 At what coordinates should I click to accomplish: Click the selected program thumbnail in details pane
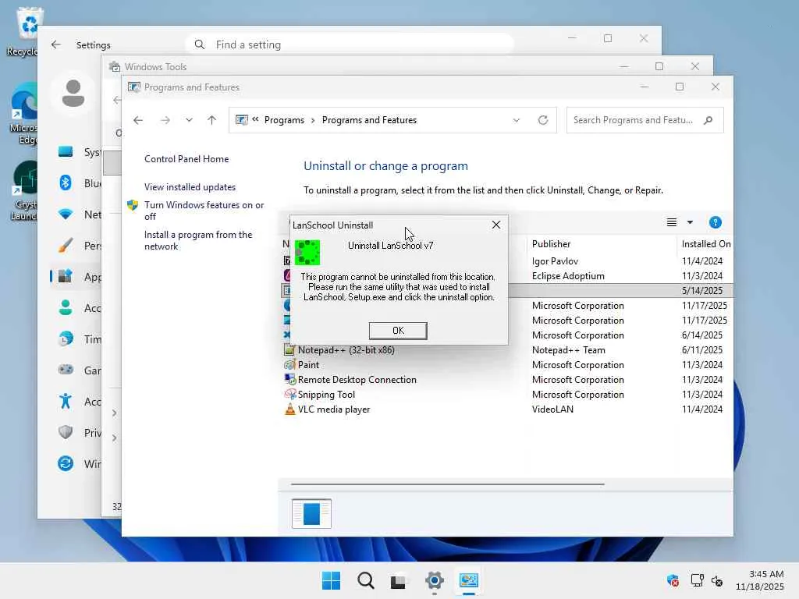pos(311,513)
